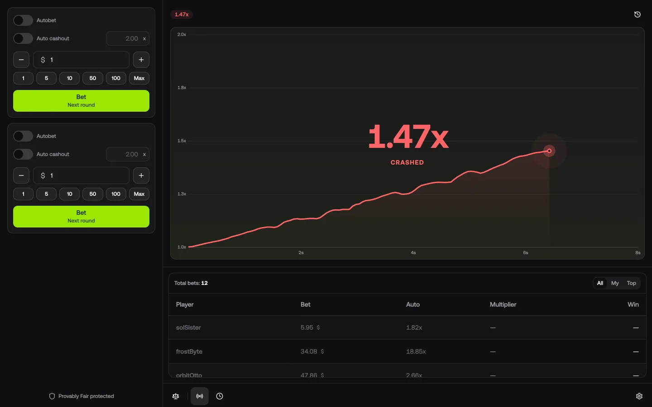Increase second bet amount with plus button
Image resolution: width=652 pixels, height=407 pixels.
click(141, 175)
